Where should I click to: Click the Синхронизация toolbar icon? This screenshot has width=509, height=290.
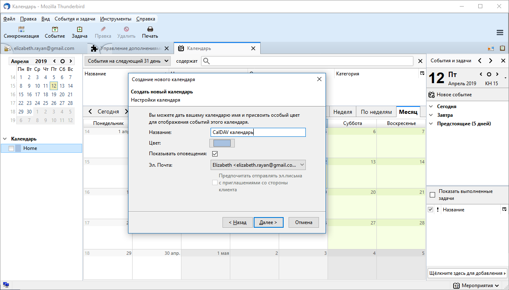pos(21,29)
